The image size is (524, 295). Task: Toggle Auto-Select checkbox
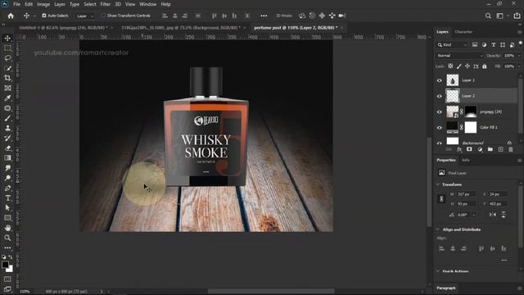pos(43,16)
